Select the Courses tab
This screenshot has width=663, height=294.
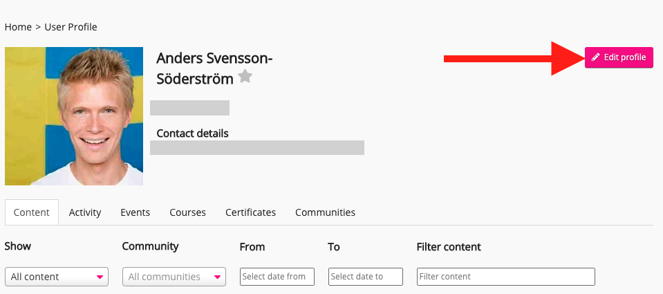187,212
